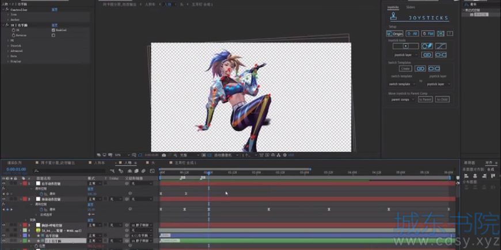This screenshot has height=250, width=501.
Task: Click the add-keyframe diamond for layer 2 property
Action: click(7, 210)
